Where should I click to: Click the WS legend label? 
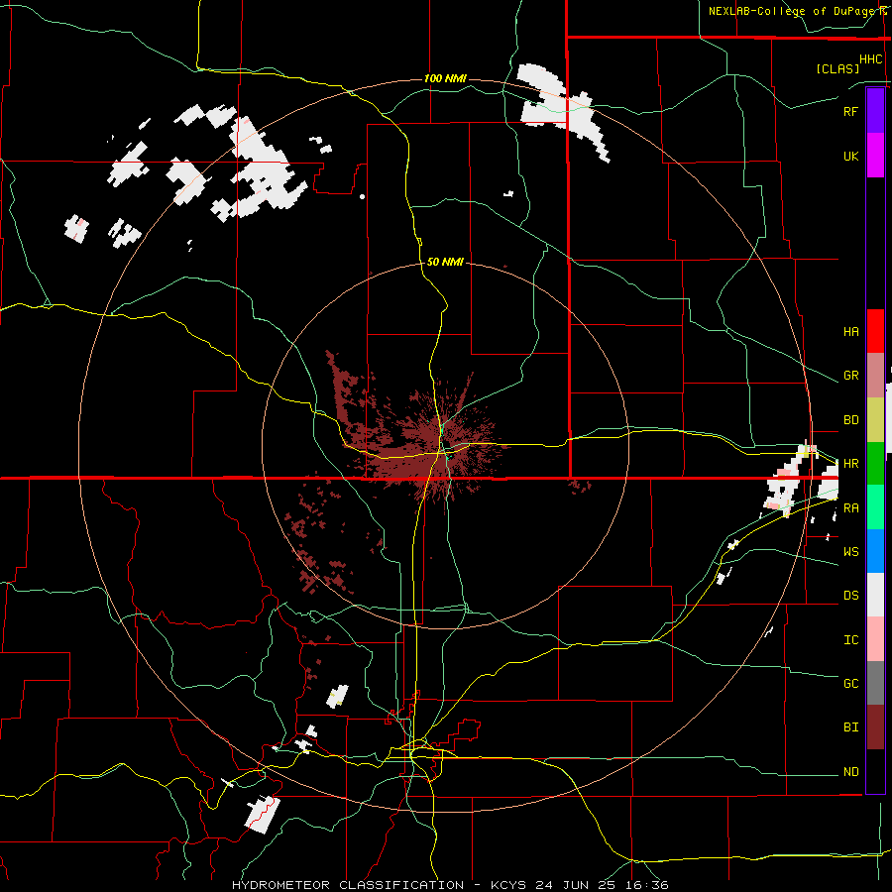click(850, 552)
